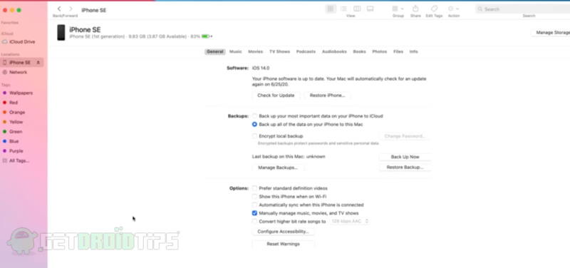Click Check for Update button
Screen dimensions: 570x268
pos(276,96)
